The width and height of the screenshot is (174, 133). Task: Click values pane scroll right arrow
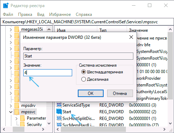(164, 129)
